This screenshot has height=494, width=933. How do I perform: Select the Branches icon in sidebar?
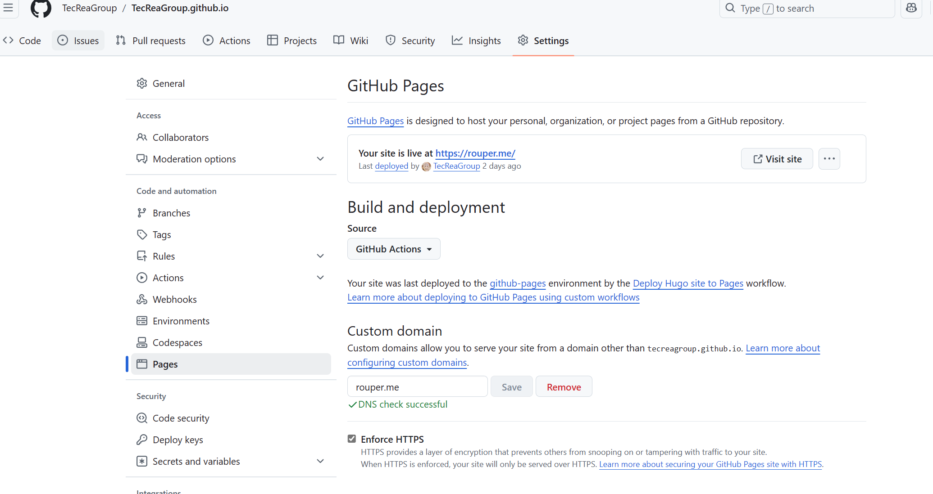point(142,212)
